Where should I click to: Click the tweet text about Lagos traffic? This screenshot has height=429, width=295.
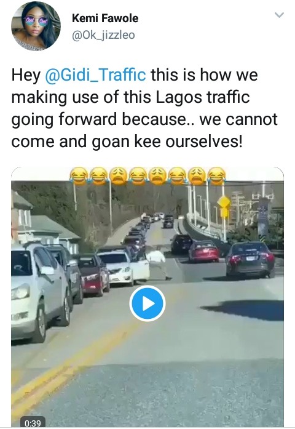click(x=144, y=108)
